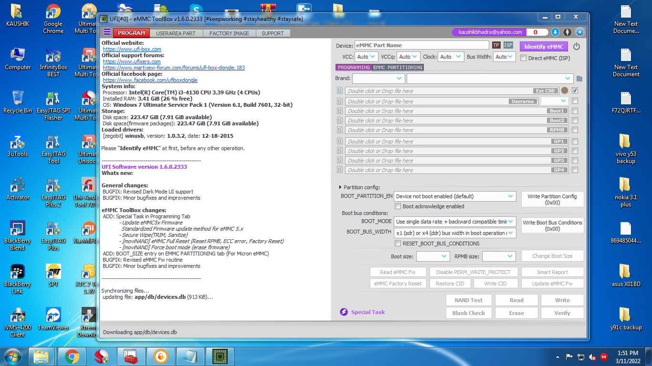The image size is (652, 366).
Task: Click the brown gear icon beside Ext CSD
Action: click(x=565, y=91)
